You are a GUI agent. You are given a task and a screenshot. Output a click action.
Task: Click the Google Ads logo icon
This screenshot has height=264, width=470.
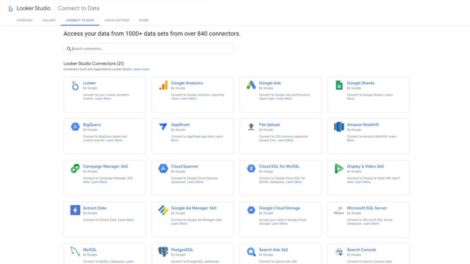click(x=251, y=85)
